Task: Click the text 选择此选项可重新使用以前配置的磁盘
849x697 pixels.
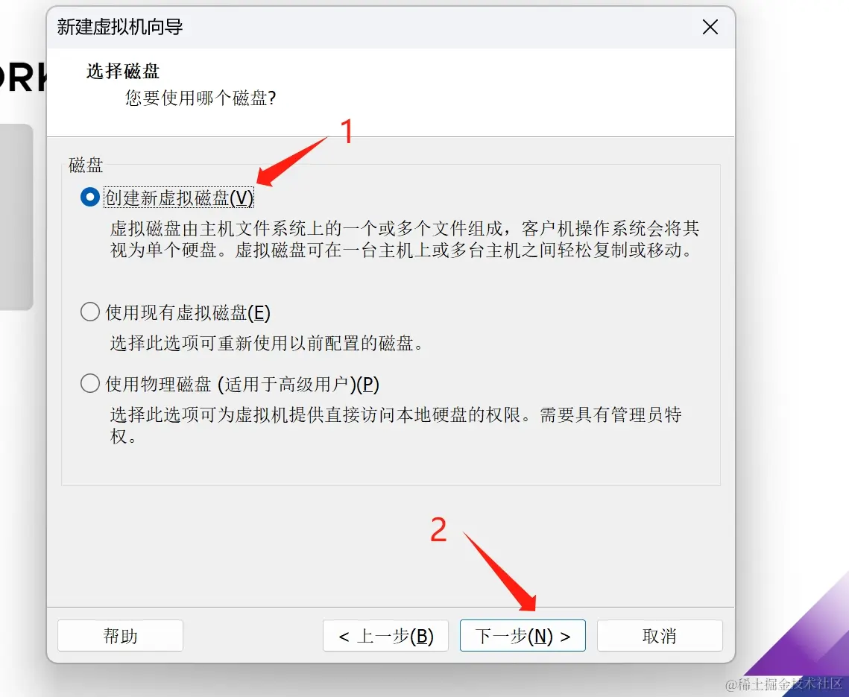Action: click(266, 344)
